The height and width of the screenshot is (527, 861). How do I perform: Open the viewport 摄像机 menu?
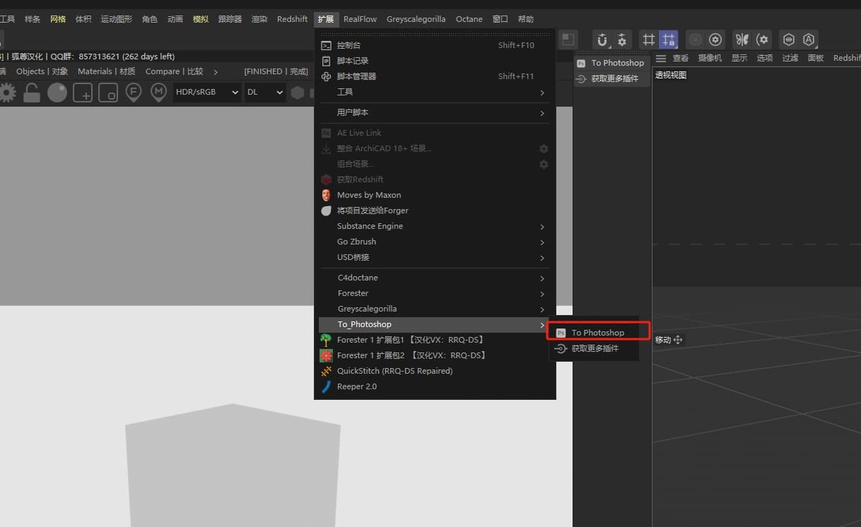point(710,58)
